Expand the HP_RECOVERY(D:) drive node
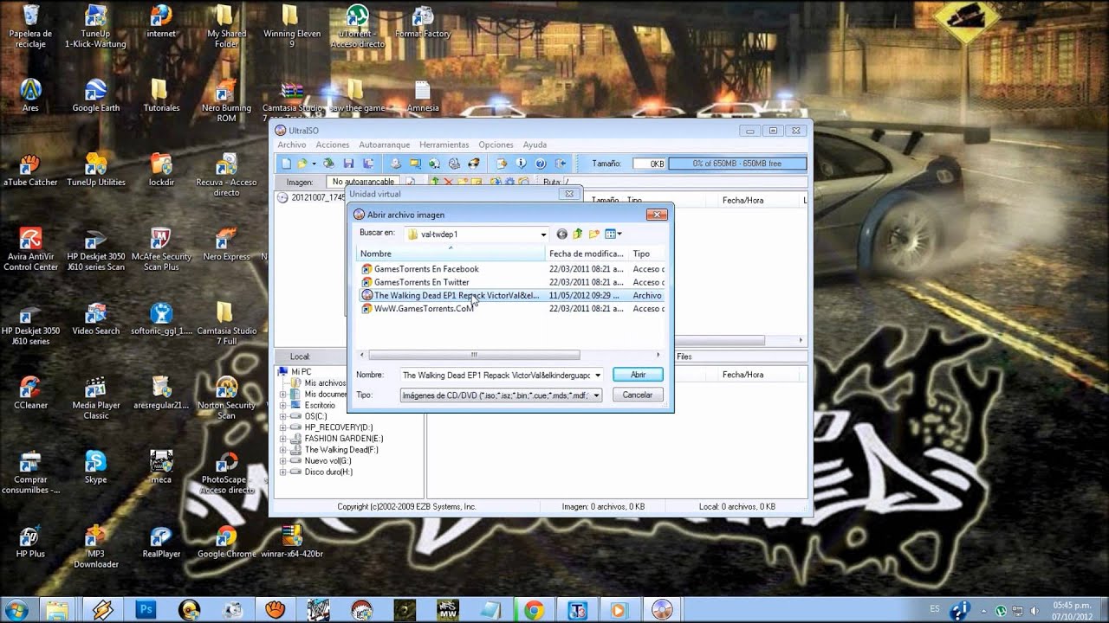 282,427
